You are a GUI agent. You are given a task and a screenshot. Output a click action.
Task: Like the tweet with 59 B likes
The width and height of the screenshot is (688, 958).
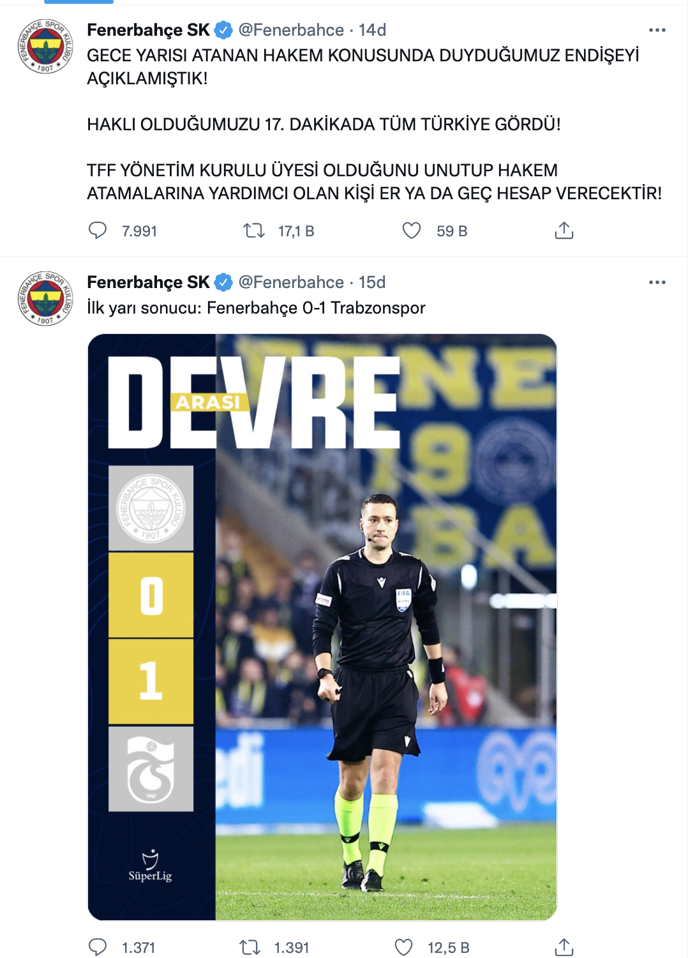[x=412, y=231]
